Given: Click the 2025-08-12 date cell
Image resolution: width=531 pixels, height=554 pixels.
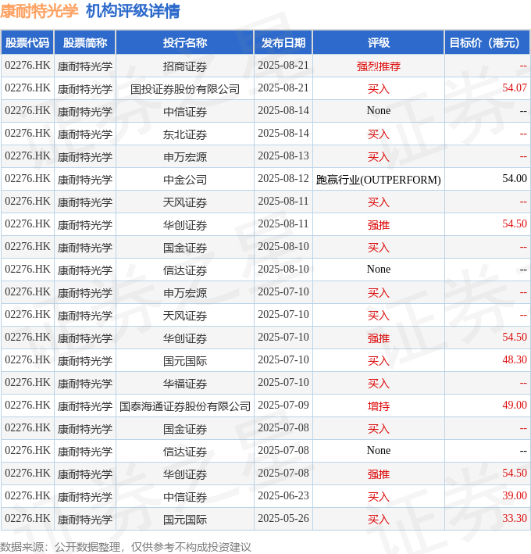Looking at the screenshot, I should [x=283, y=178].
